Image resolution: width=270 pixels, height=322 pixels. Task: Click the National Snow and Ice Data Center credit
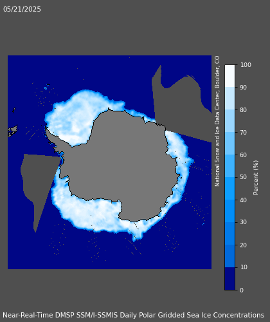pos(217,121)
